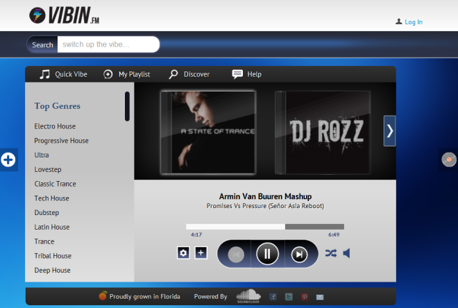Open the Pinterest footer icon
The width and height of the screenshot is (458, 308).
305,297
